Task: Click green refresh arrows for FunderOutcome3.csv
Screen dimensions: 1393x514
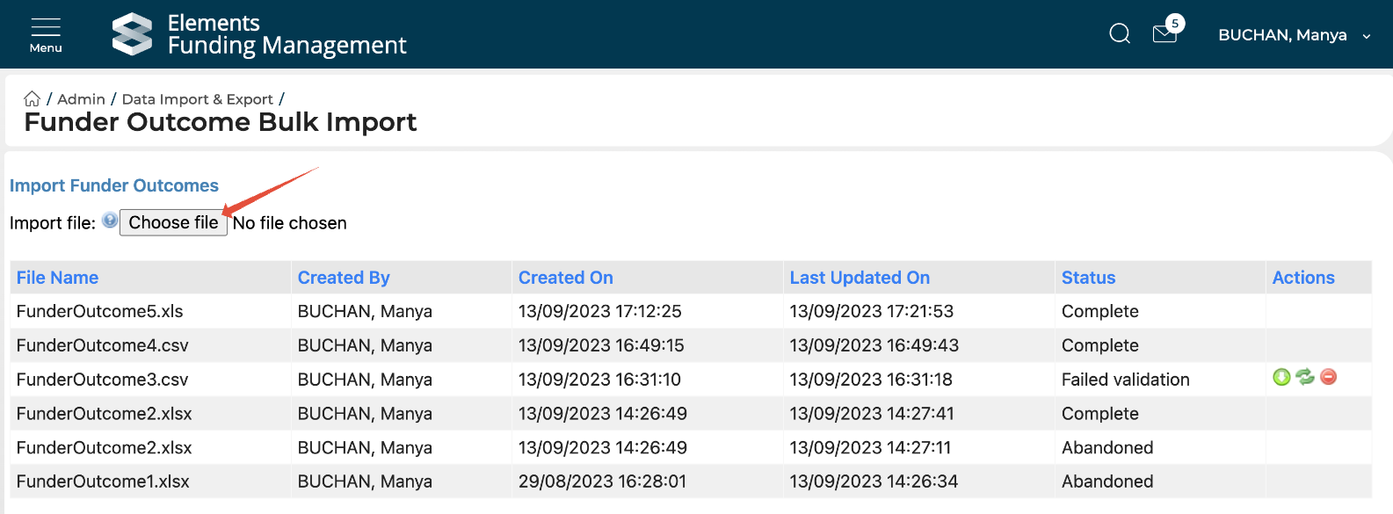Action: pos(1305,377)
